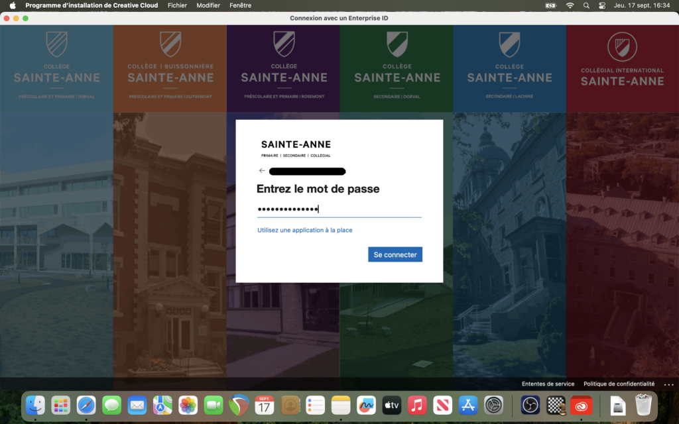Viewport: 679px width, 424px height.
Task: Open Messages in the Dock
Action: click(111, 405)
